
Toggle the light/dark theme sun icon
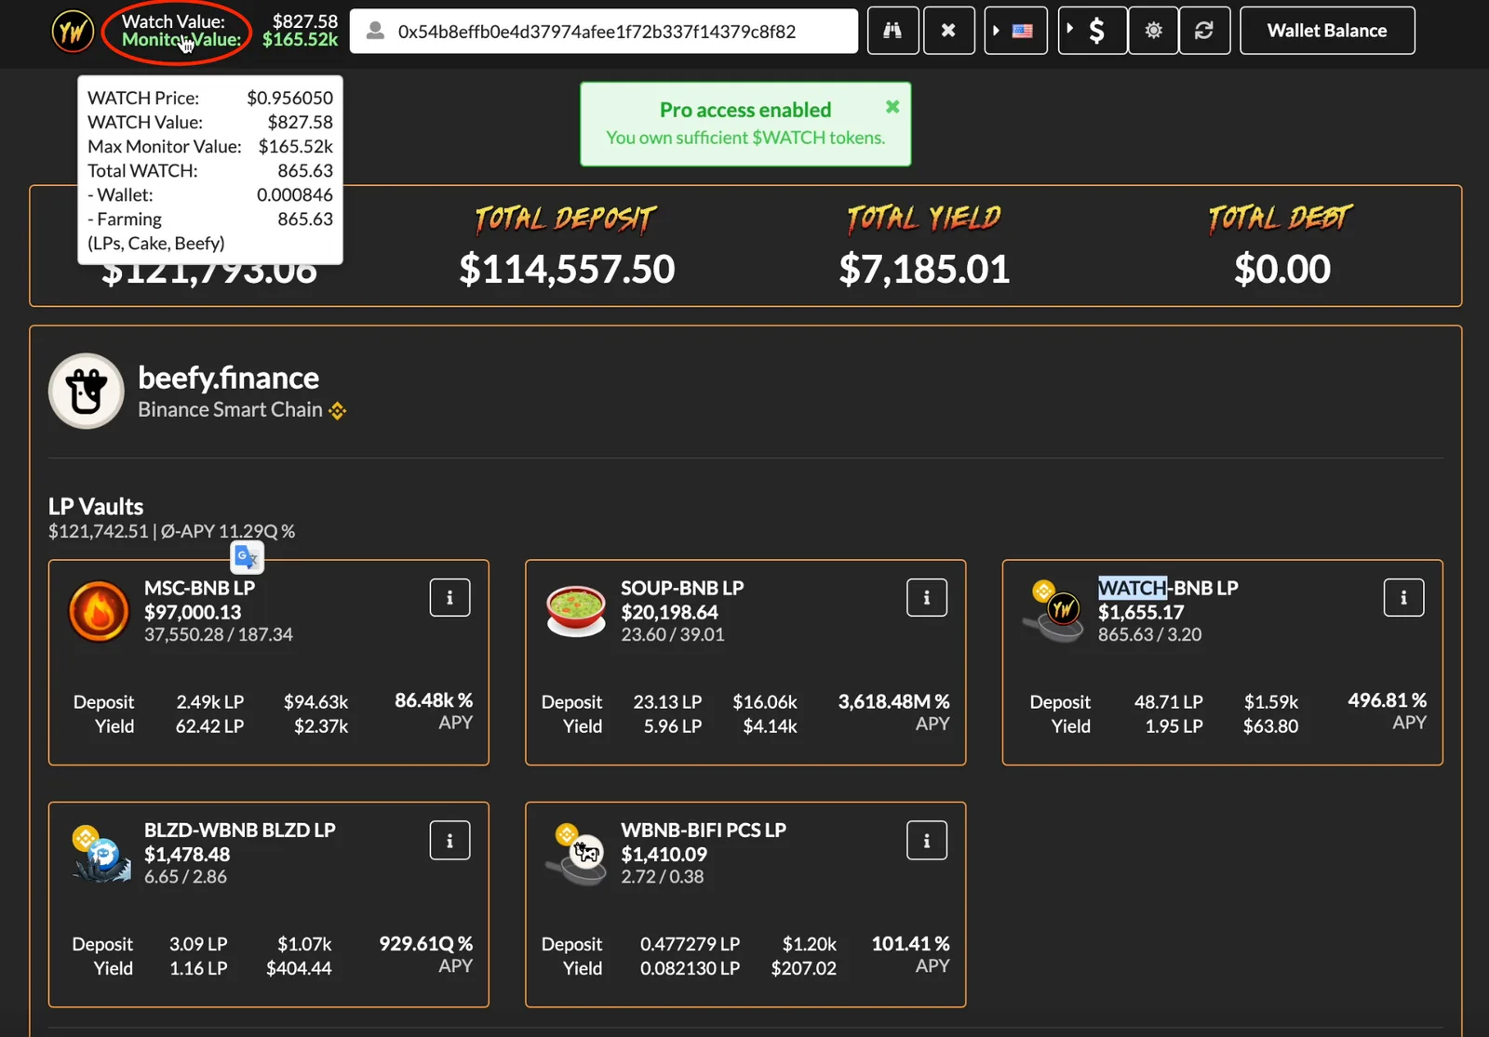[x=1154, y=31]
